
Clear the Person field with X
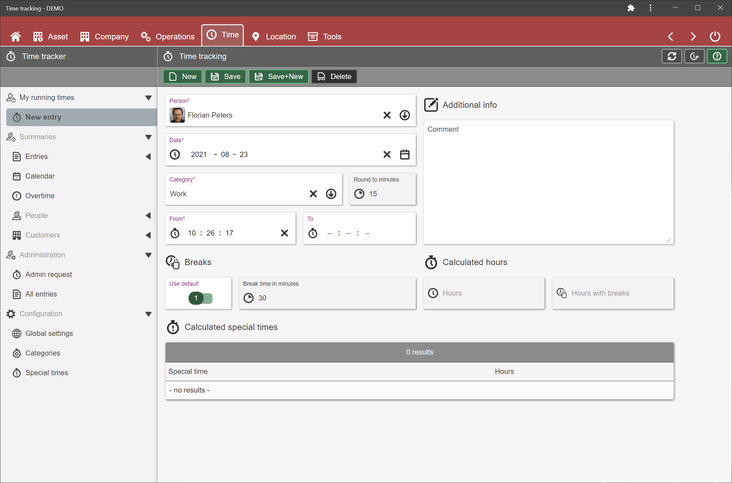point(387,115)
